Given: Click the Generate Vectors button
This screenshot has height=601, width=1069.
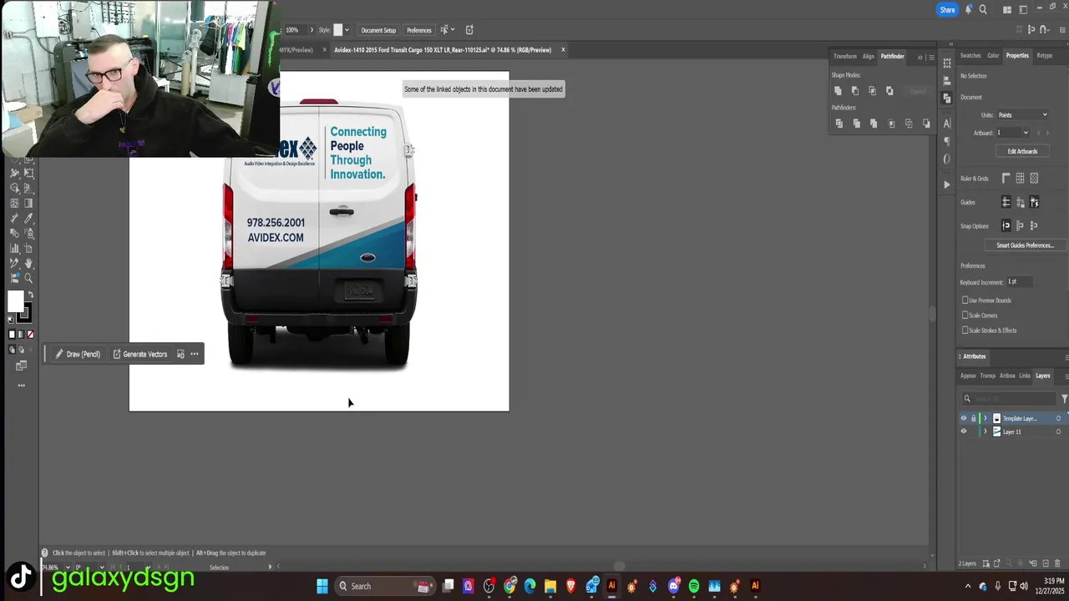Looking at the screenshot, I should point(140,354).
